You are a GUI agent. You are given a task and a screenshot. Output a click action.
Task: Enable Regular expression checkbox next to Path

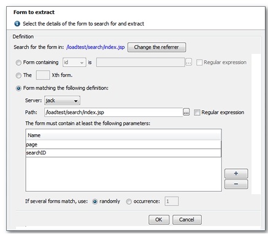tap(197, 112)
